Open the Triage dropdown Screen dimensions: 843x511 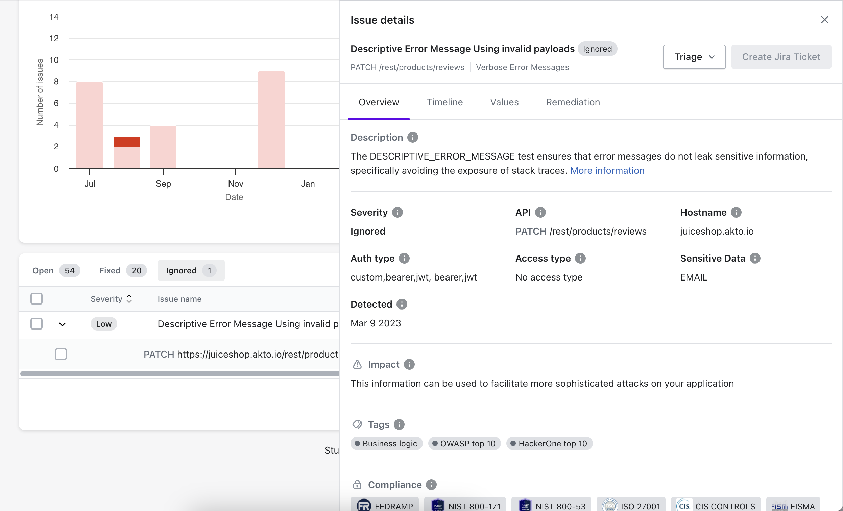pyautogui.click(x=694, y=57)
